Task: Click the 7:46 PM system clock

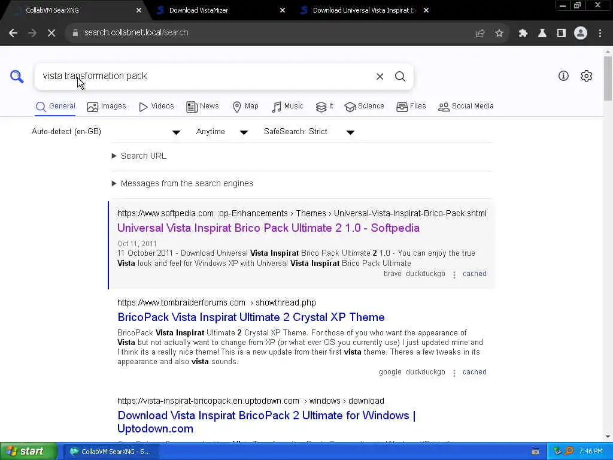Action: click(x=591, y=452)
